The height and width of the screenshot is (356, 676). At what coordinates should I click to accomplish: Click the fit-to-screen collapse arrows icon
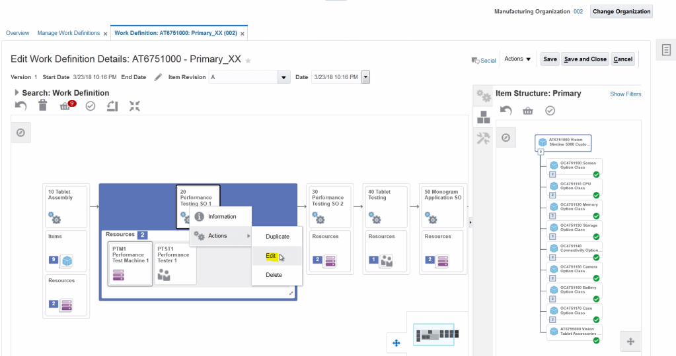coord(135,105)
